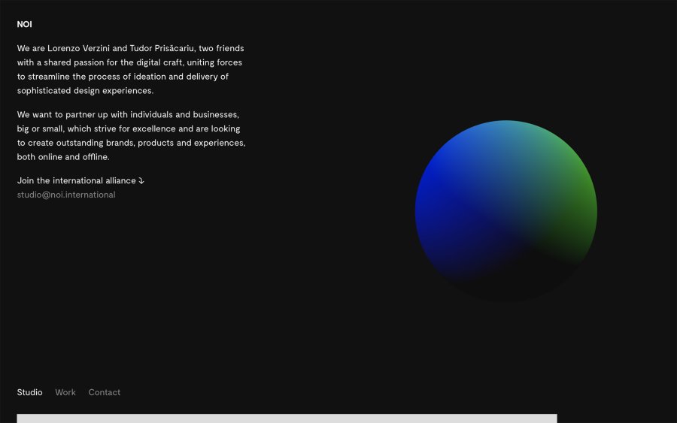Open the studio@noi.international email link
Screen dimensions: 677x423
pyautogui.click(x=66, y=195)
